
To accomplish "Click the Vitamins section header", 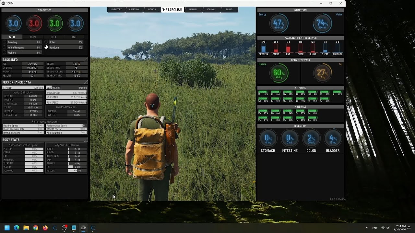I will (x=301, y=88).
